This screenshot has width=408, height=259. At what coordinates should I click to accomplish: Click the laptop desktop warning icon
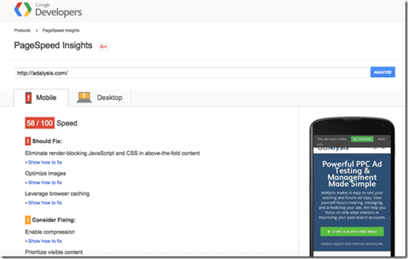[84, 98]
